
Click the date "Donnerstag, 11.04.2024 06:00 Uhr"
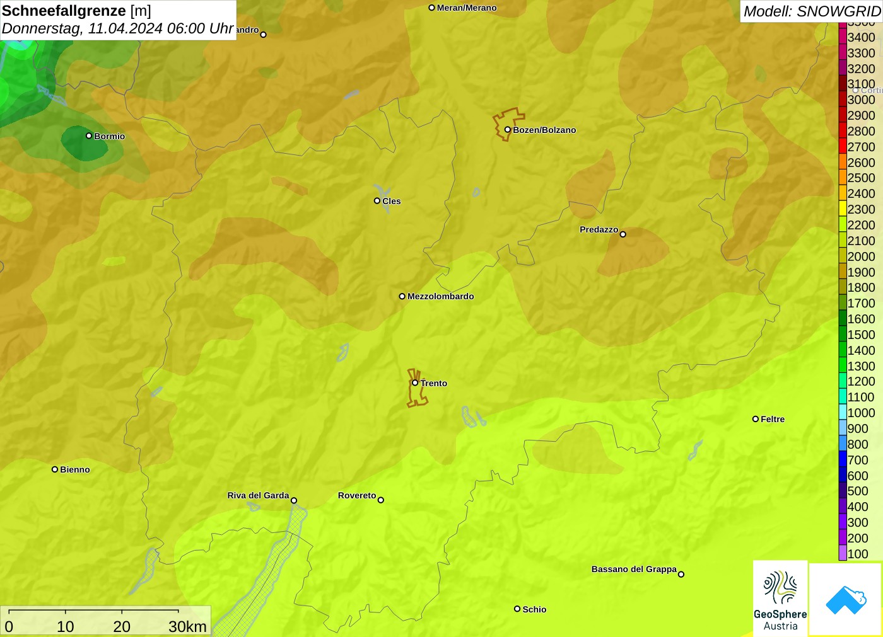pyautogui.click(x=118, y=29)
